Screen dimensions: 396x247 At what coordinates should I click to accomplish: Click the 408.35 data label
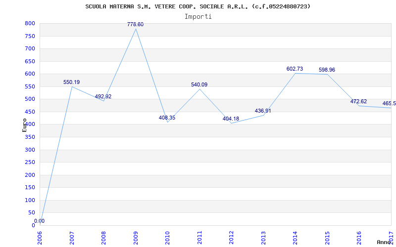[x=167, y=118]
